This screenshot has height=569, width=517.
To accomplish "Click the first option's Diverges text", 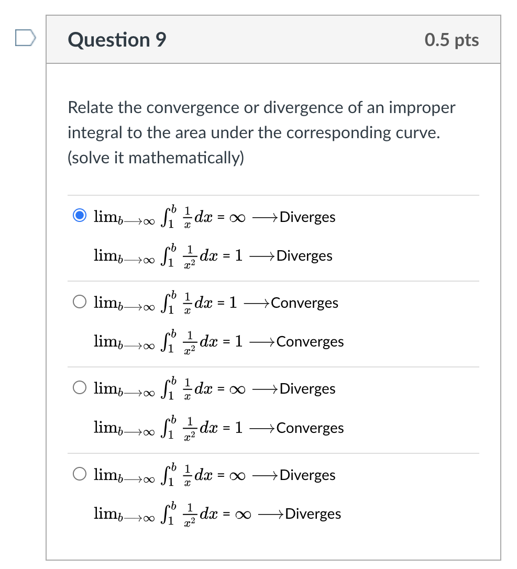I will (307, 217).
